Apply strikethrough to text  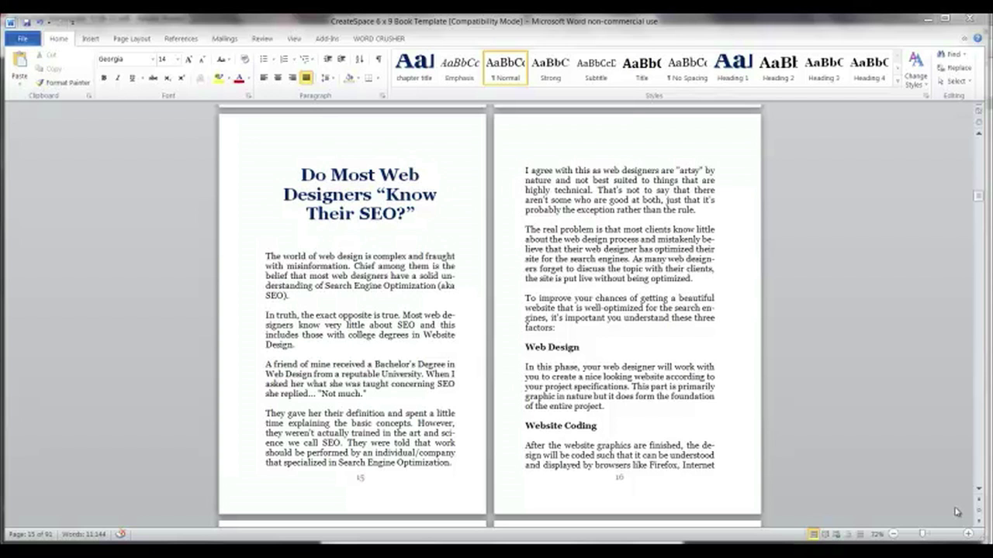click(153, 77)
